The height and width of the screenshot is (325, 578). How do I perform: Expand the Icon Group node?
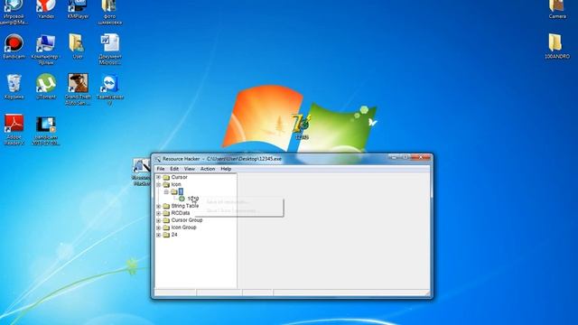pyautogui.click(x=159, y=227)
